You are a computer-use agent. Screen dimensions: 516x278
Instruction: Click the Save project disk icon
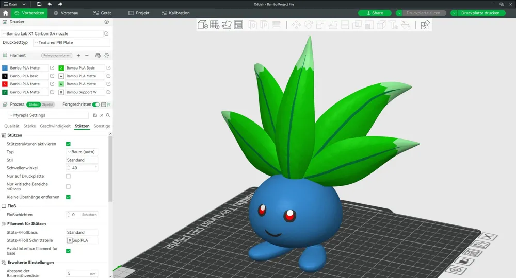click(x=39, y=4)
